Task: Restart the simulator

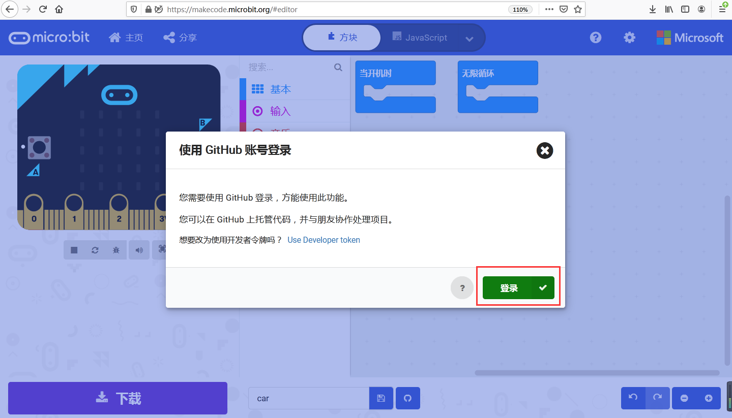Action: click(95, 250)
